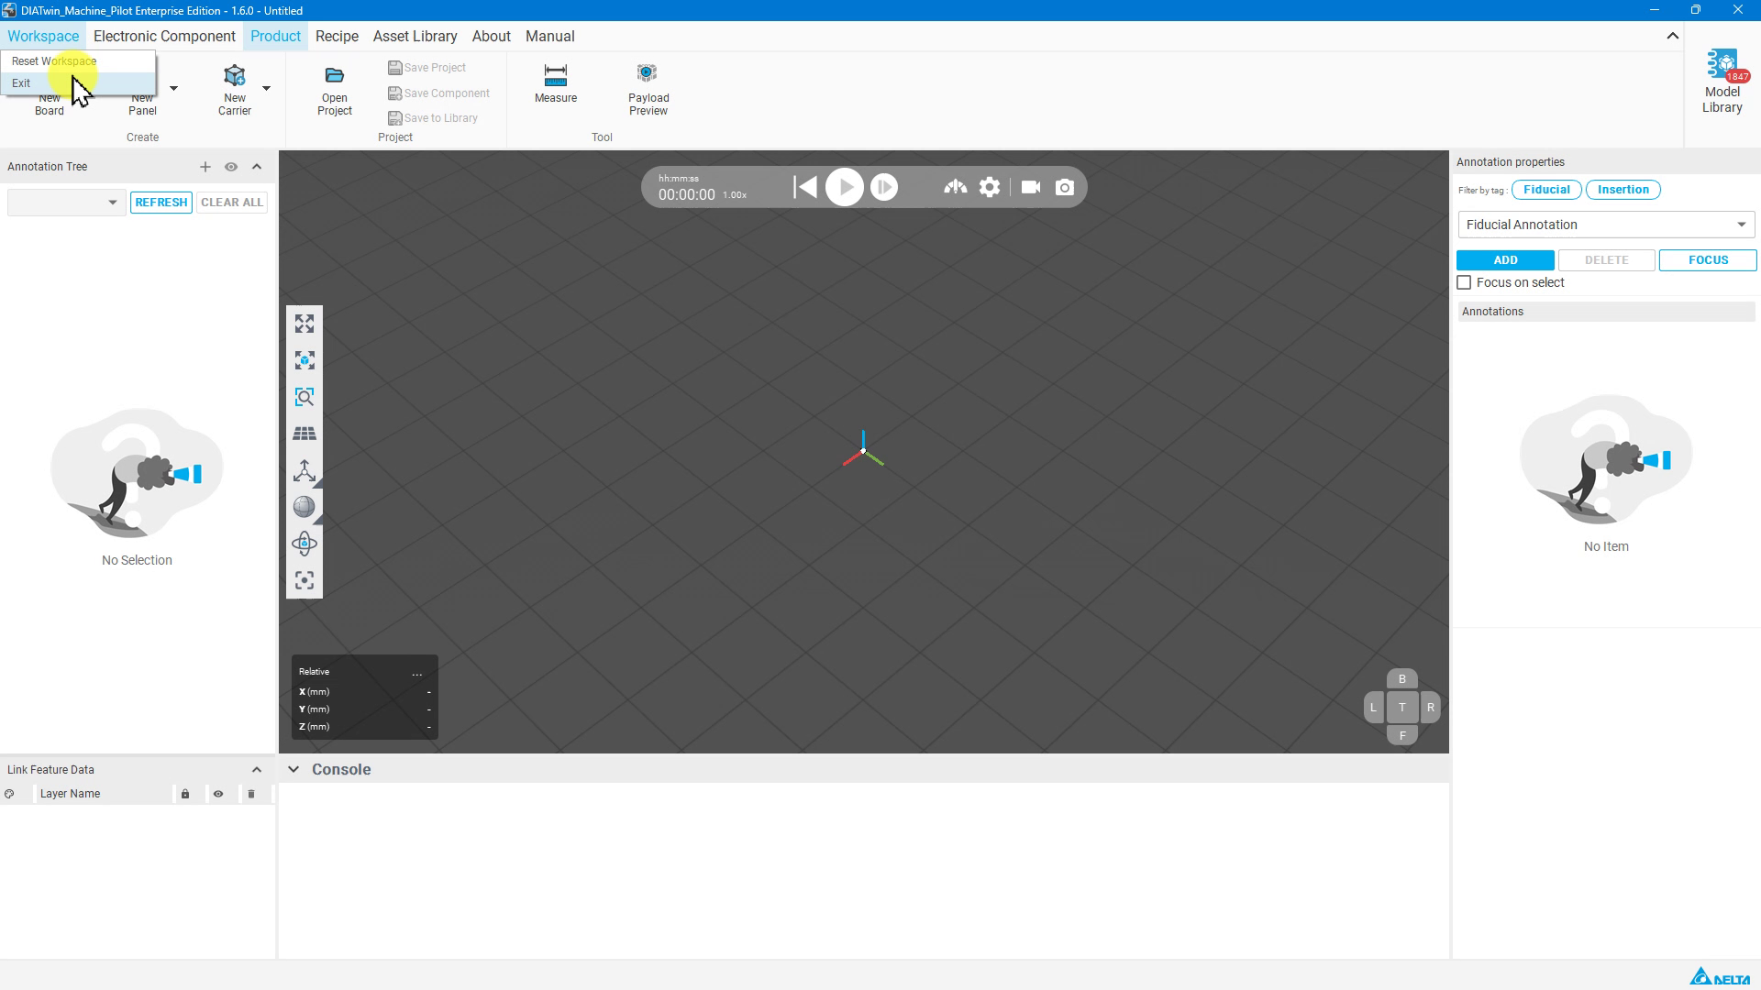1761x990 pixels.
Task: Open the About menu
Action: click(491, 37)
